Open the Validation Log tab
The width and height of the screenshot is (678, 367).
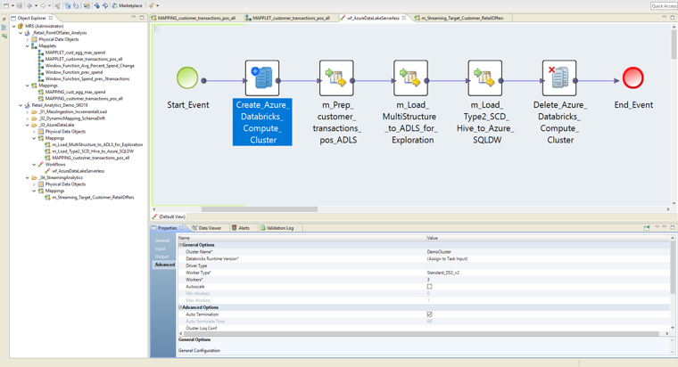[x=278, y=228]
